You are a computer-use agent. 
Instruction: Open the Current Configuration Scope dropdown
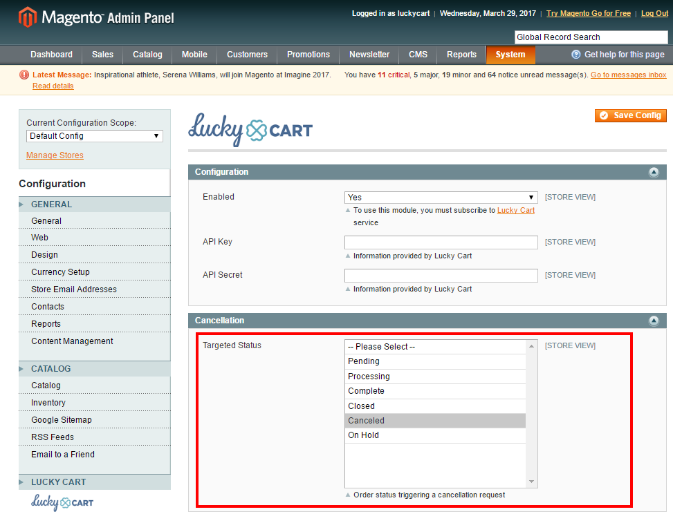(95, 136)
